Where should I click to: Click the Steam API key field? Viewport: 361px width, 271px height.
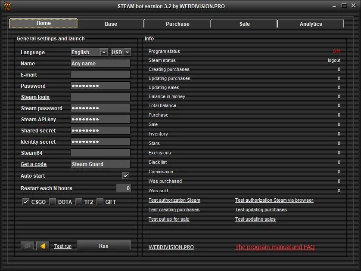click(101, 119)
